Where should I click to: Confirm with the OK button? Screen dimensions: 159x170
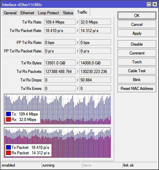[137, 16]
